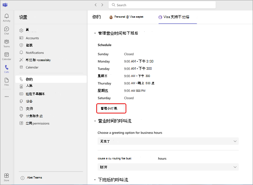Go forward with the right arrow
This screenshot has height=185, width=253.
point(102,5)
